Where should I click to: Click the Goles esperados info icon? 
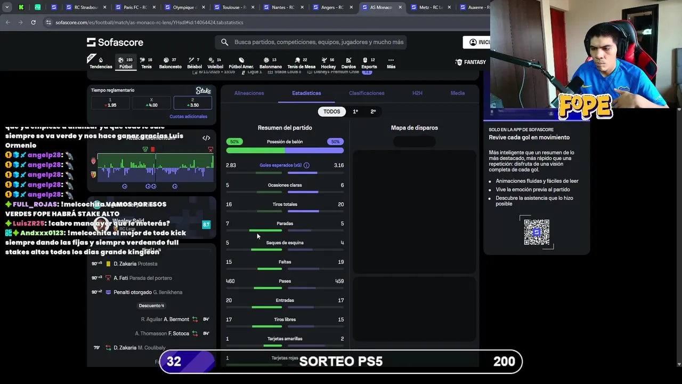306,165
